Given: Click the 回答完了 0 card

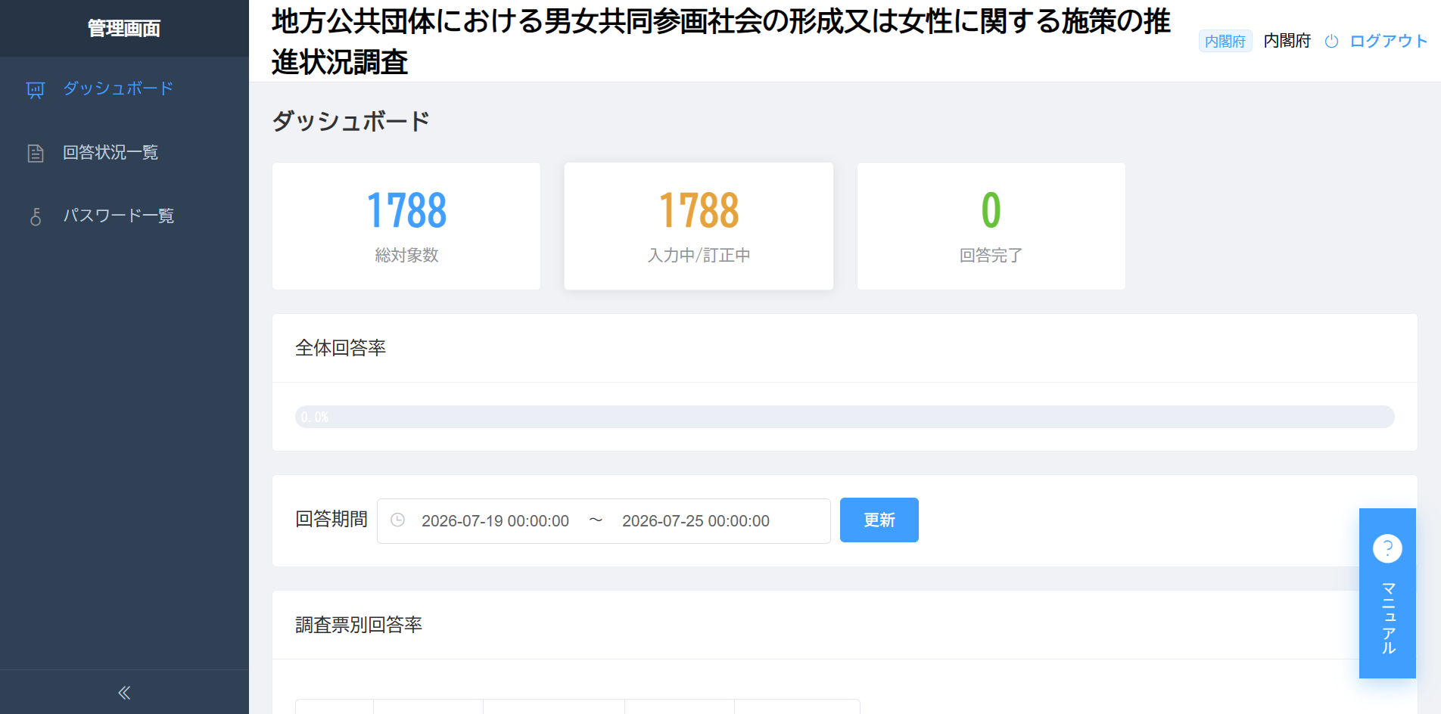Looking at the screenshot, I should click(x=991, y=226).
